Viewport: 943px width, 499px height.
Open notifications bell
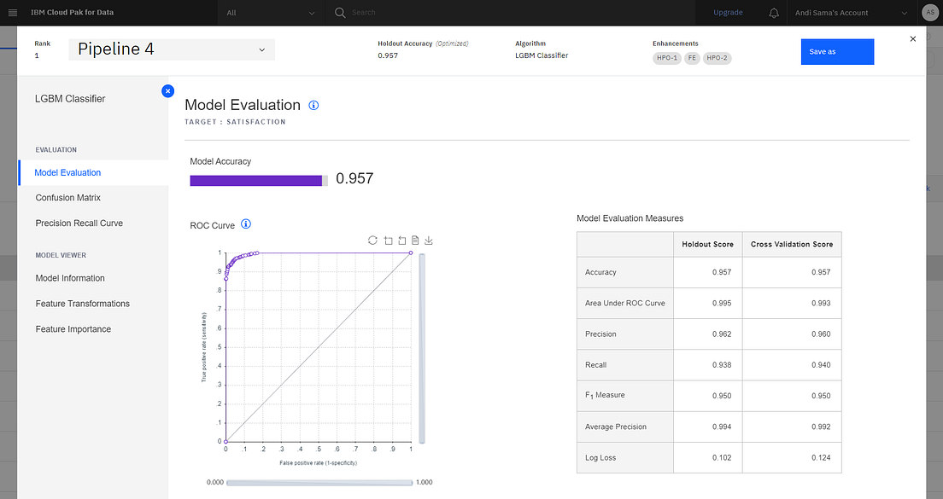pyautogui.click(x=772, y=12)
